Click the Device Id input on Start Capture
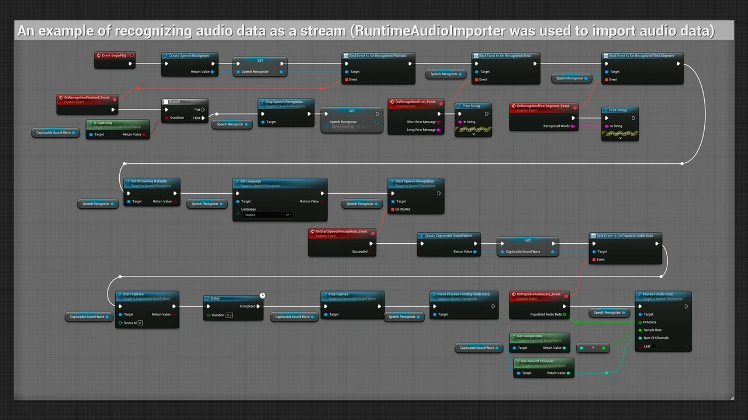 point(140,323)
